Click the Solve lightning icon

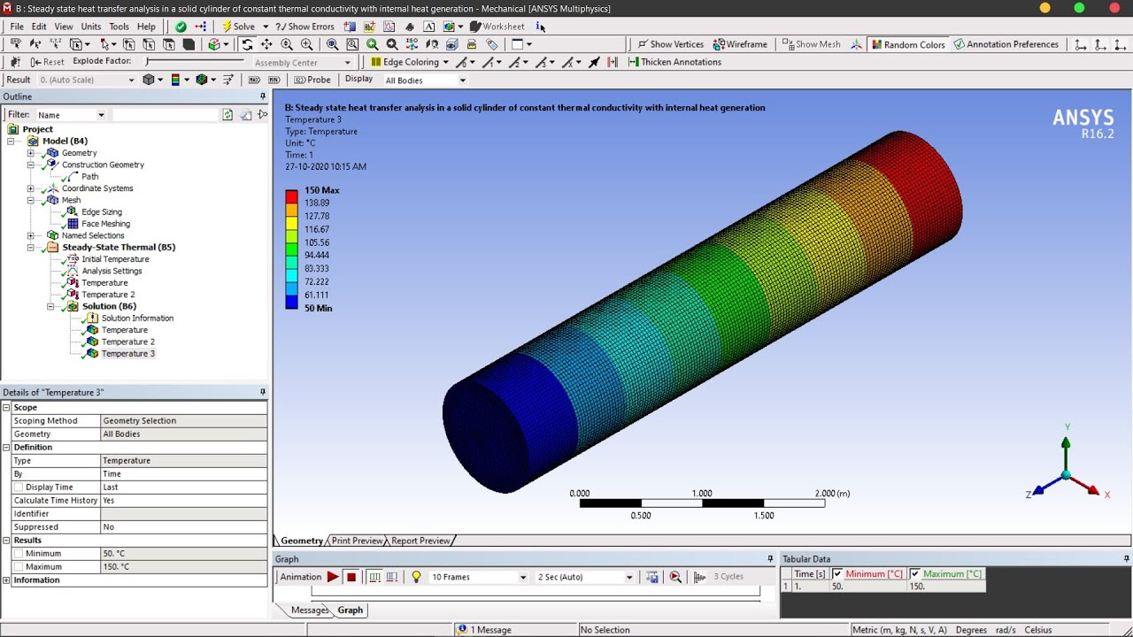tap(227, 27)
